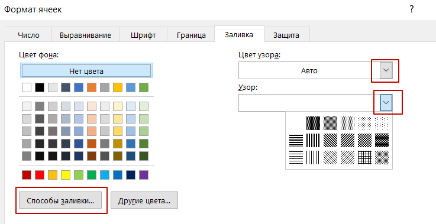Image resolution: width=436 pixels, height=224 pixels.
Task: Open the Граница tab
Action: [191, 35]
